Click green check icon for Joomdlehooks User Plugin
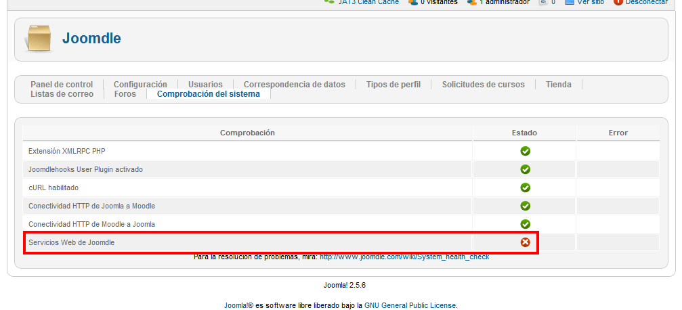Viewport: 682px width, 310px height. [x=525, y=169]
